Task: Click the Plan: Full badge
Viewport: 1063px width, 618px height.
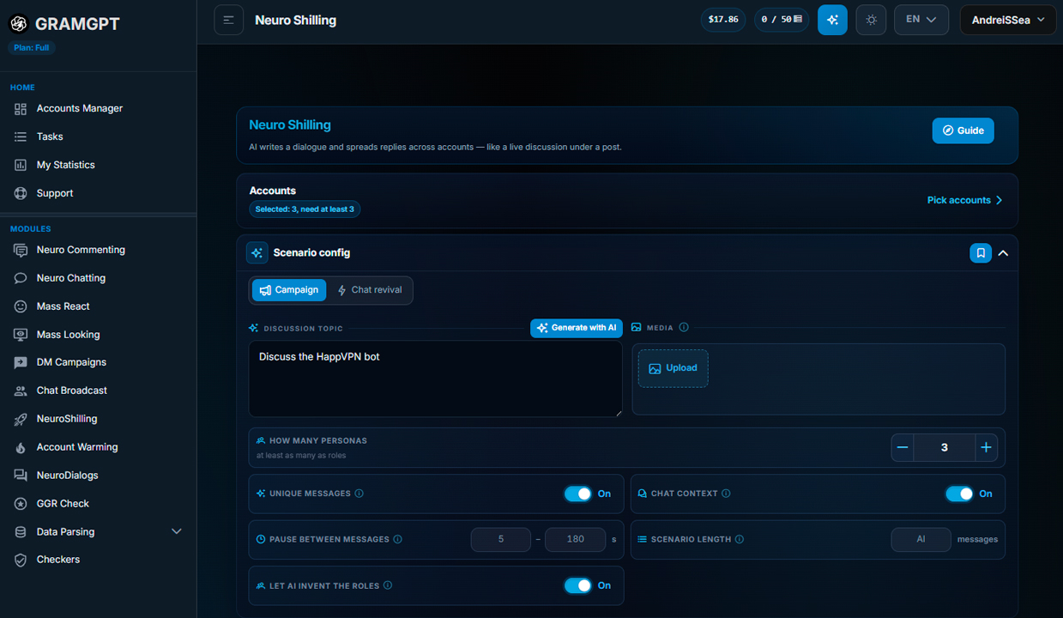Action: [32, 47]
